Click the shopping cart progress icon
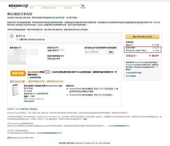This screenshot has height=146, width=170. pos(83,5)
